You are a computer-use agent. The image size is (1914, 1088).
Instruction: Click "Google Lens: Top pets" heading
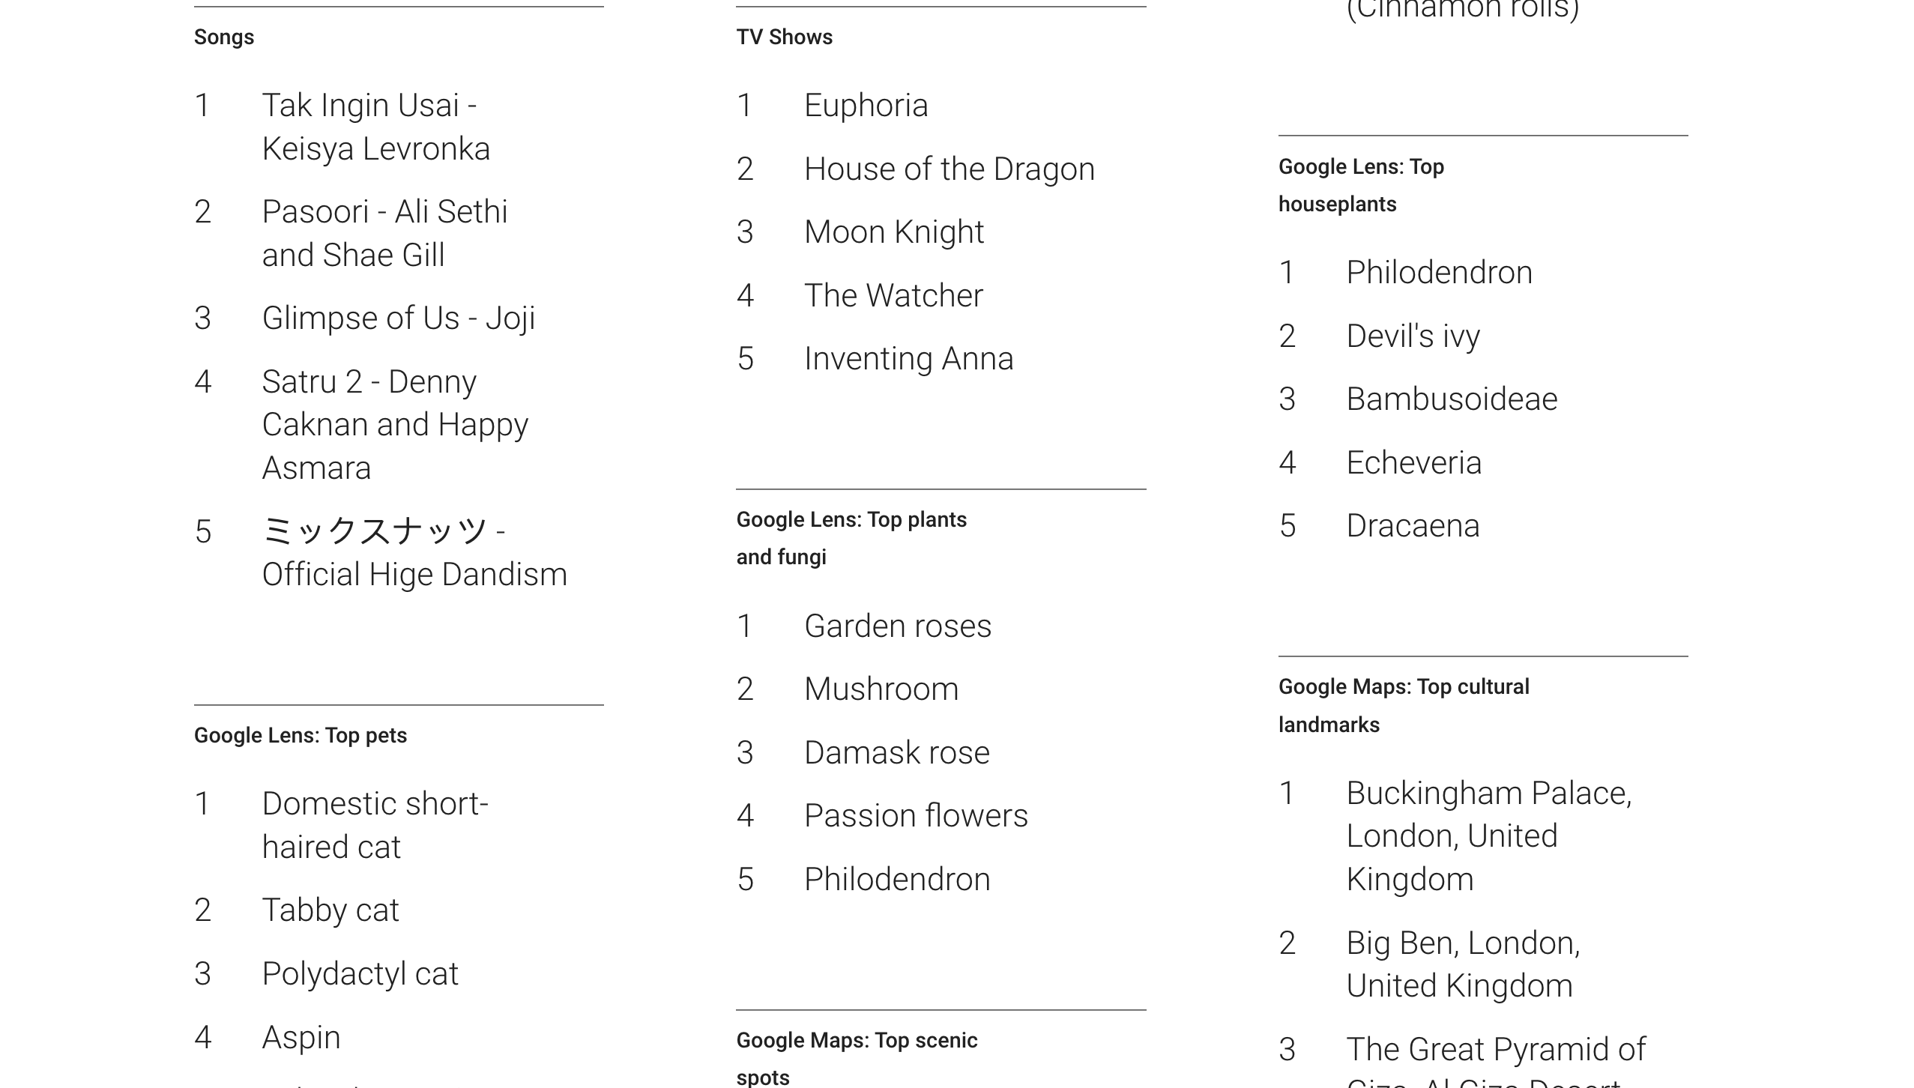tap(300, 735)
